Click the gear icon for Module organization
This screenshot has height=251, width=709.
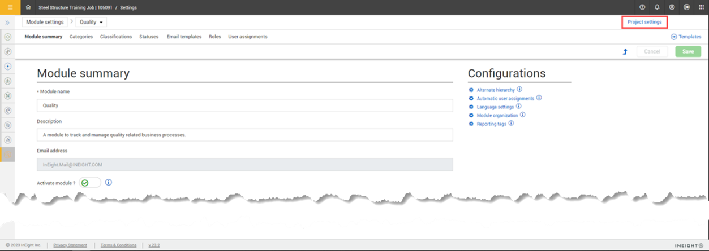471,116
